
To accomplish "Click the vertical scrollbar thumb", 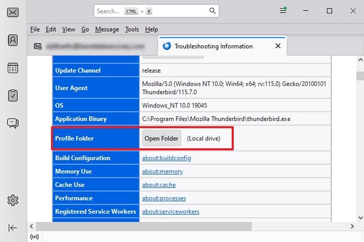I will (x=360, y=76).
